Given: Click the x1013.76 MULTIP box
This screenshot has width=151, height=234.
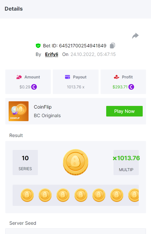Looking at the screenshot, I should click(x=126, y=163).
